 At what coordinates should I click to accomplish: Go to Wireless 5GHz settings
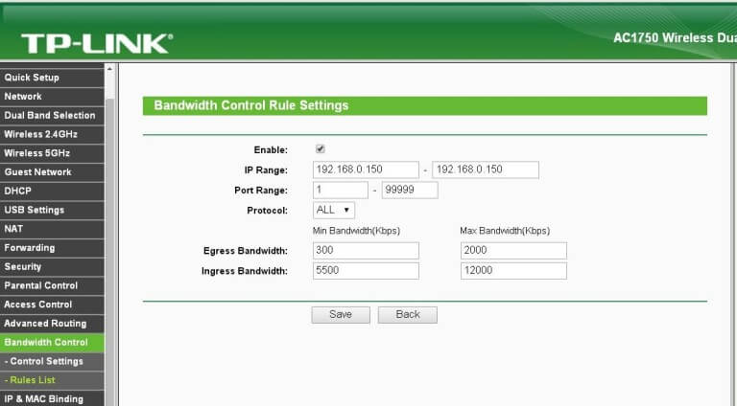(x=52, y=153)
